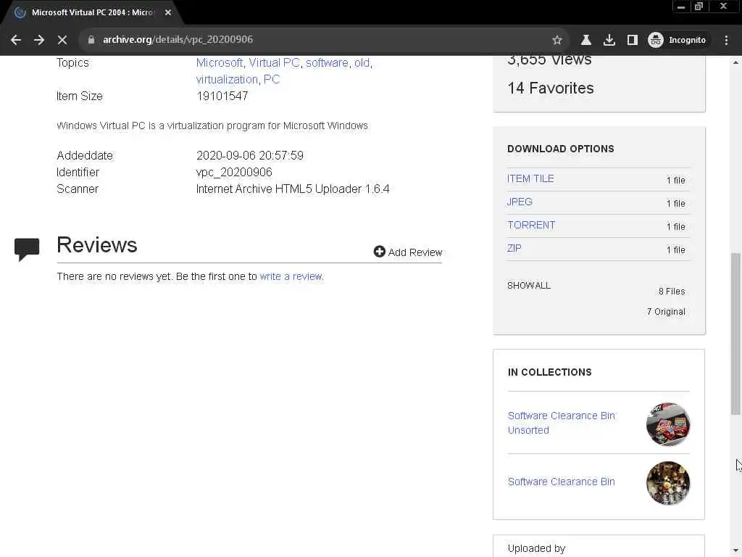Click the 14 Favorites text
The width and height of the screenshot is (742, 557).
(x=551, y=88)
